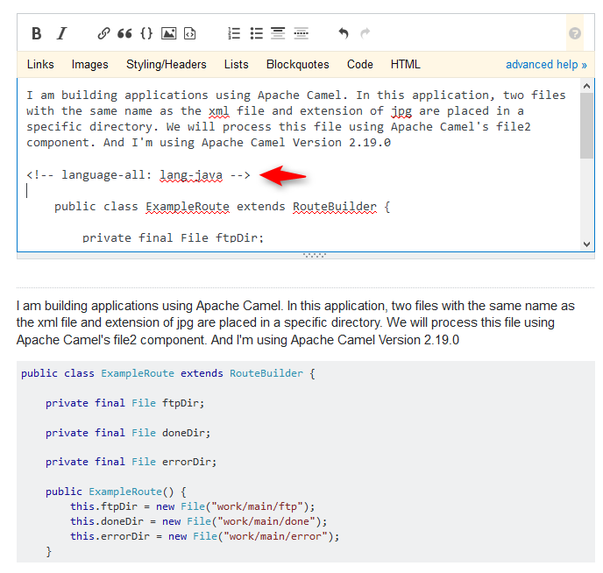The width and height of the screenshot is (603, 573).
Task: Click the editor resize grip handle
Action: pyautogui.click(x=314, y=255)
